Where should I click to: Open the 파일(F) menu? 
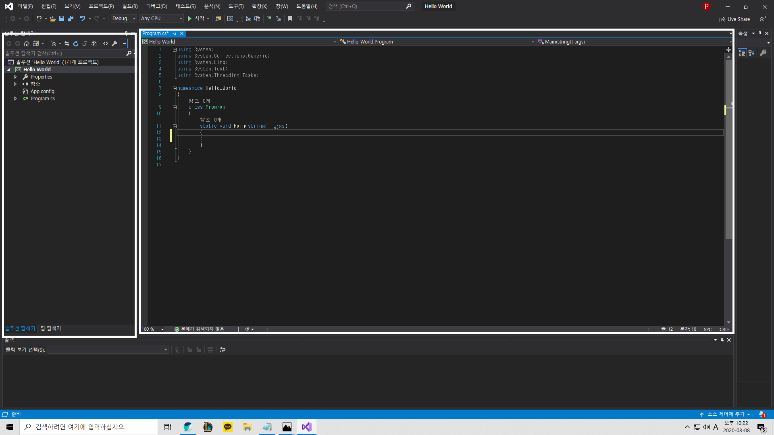(x=25, y=6)
